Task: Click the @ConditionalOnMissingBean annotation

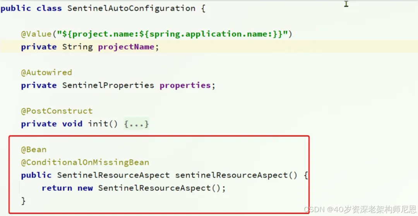Action: (x=85, y=163)
